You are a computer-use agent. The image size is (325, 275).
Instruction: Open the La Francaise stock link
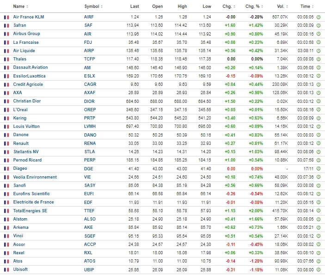coord(26,42)
